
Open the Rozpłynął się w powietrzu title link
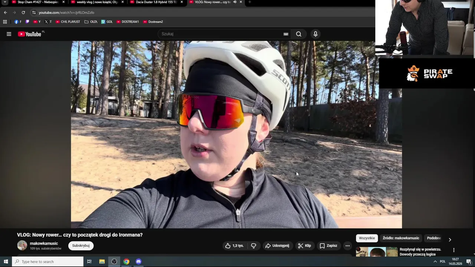tap(420, 252)
